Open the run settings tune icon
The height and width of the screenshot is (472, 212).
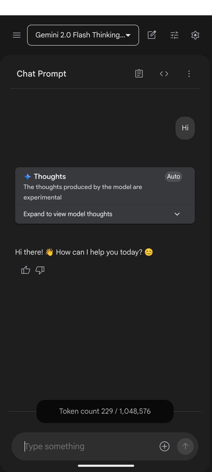[x=174, y=35]
